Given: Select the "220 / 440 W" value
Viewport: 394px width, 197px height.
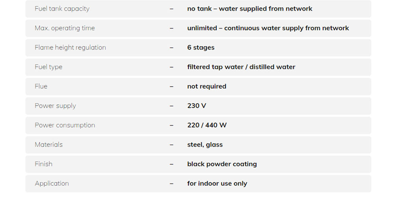Looking at the screenshot, I should point(207,125).
